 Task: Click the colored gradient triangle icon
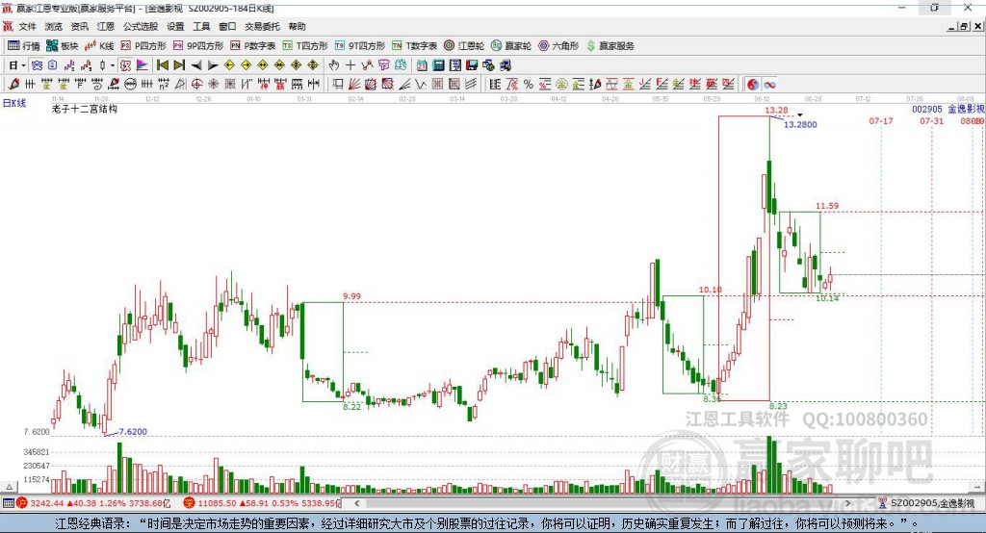coord(143,65)
